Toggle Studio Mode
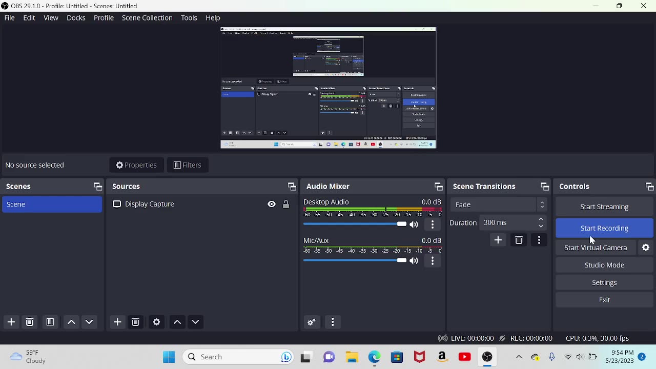The width and height of the screenshot is (656, 369). 604,265
